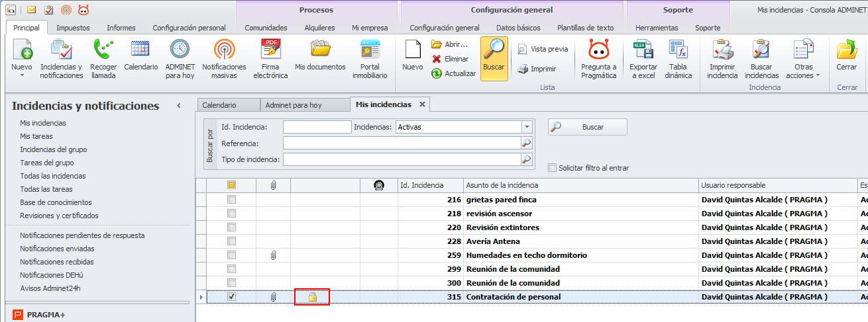Open Configuración personal ribbon tab
The image size is (868, 322).
click(x=189, y=28)
